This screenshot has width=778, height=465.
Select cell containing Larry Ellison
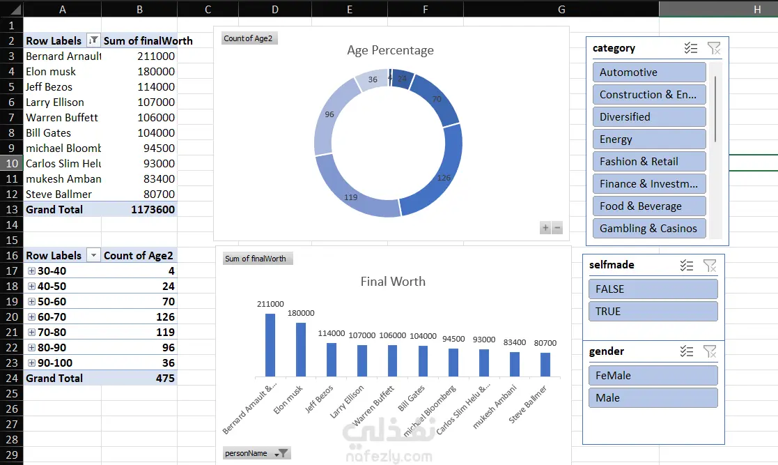click(63, 102)
